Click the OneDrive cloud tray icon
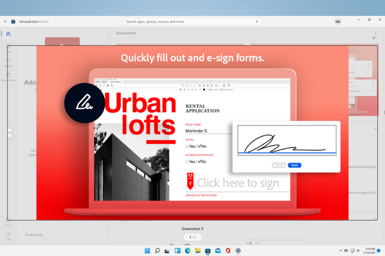 tap(346, 250)
